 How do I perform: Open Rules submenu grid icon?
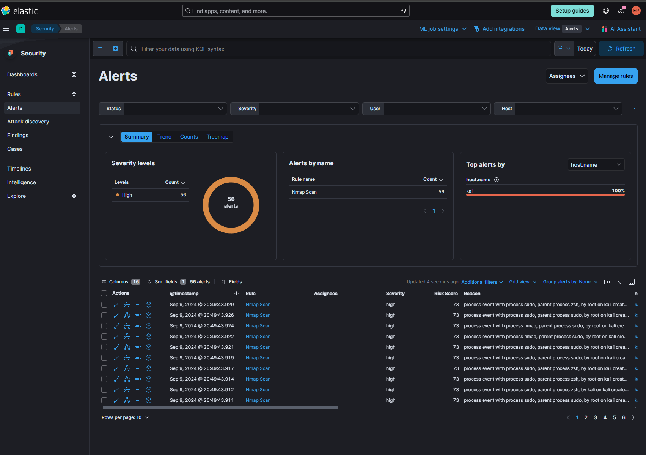tap(74, 94)
